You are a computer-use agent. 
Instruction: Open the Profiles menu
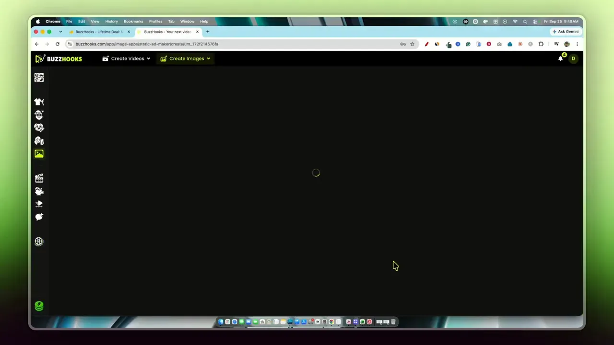pyautogui.click(x=155, y=22)
